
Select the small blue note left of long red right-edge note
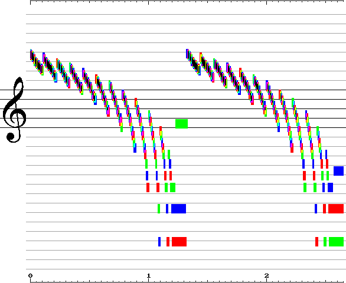(316, 209)
